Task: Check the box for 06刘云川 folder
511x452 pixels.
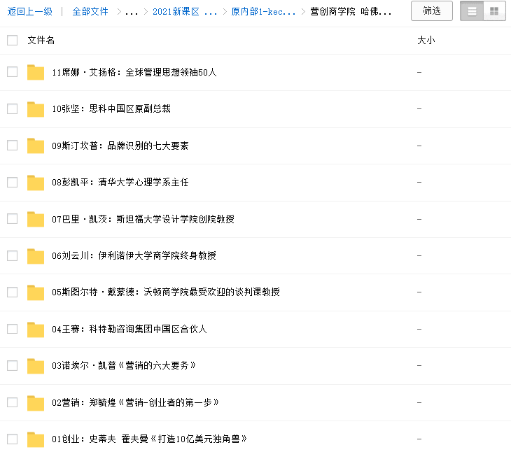Action: [13, 255]
